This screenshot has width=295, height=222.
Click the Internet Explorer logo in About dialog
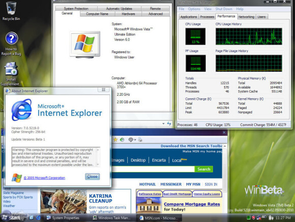pyautogui.click(x=21, y=110)
